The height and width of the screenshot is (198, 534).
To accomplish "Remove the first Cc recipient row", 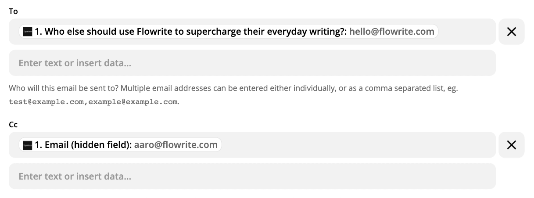I will point(511,145).
